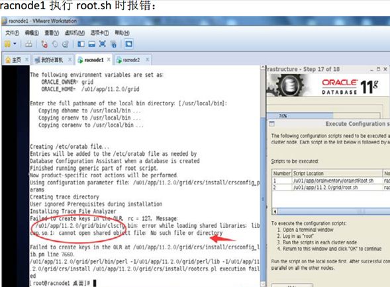Click the terminal scrollbar up arrow

(263, 67)
